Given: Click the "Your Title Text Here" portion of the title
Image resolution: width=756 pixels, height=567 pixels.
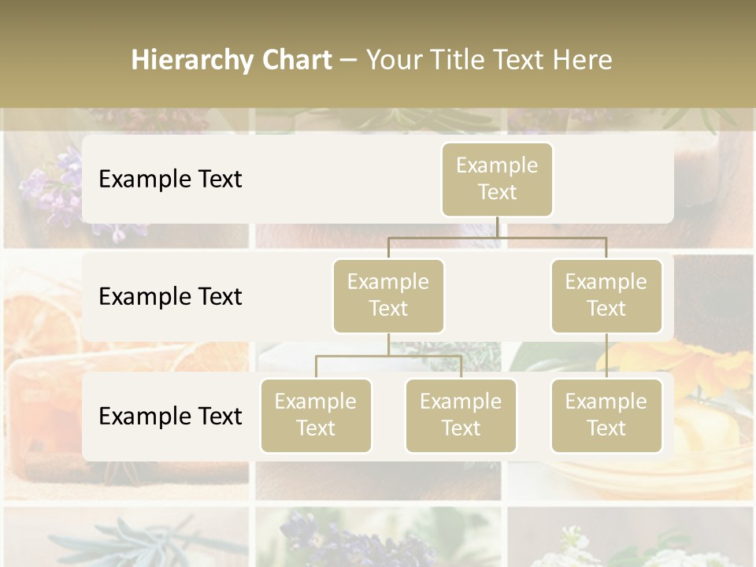Looking at the screenshot, I should pyautogui.click(x=489, y=60).
